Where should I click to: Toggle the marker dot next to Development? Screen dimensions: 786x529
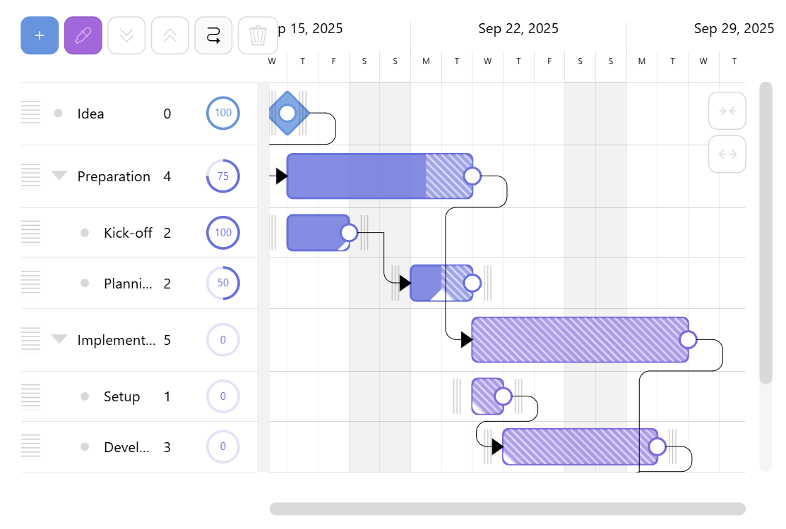(x=84, y=446)
